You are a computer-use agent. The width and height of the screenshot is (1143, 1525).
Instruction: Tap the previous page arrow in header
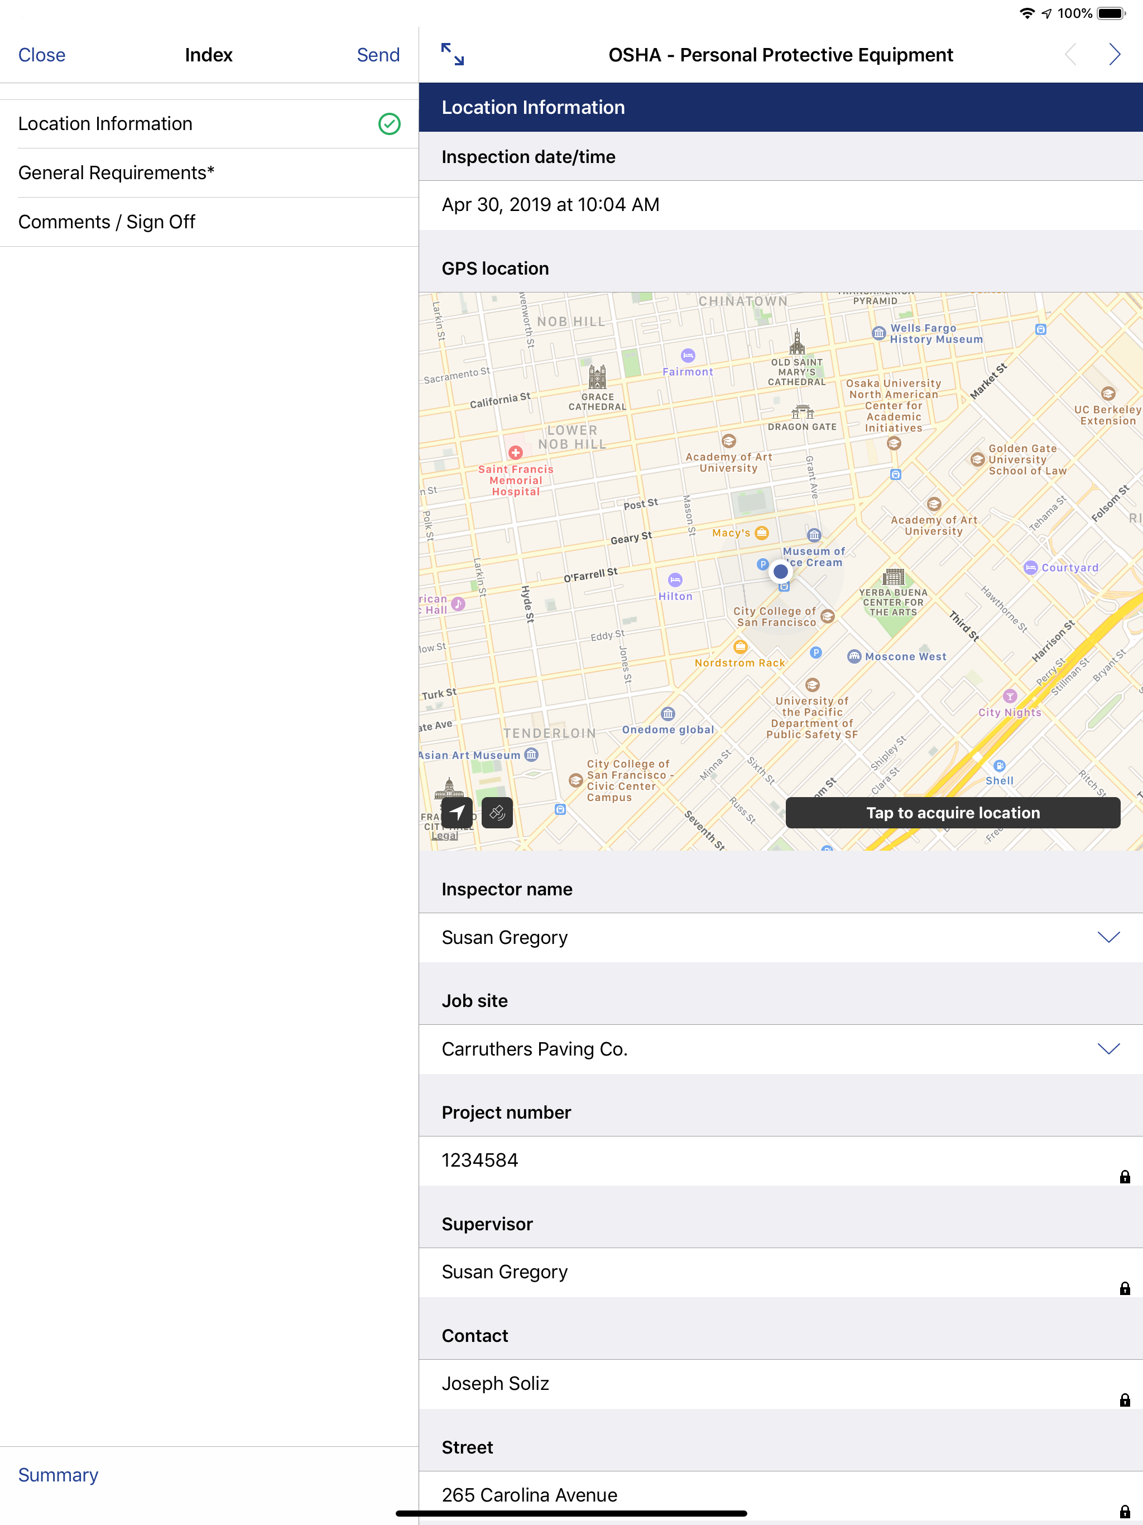1070,55
